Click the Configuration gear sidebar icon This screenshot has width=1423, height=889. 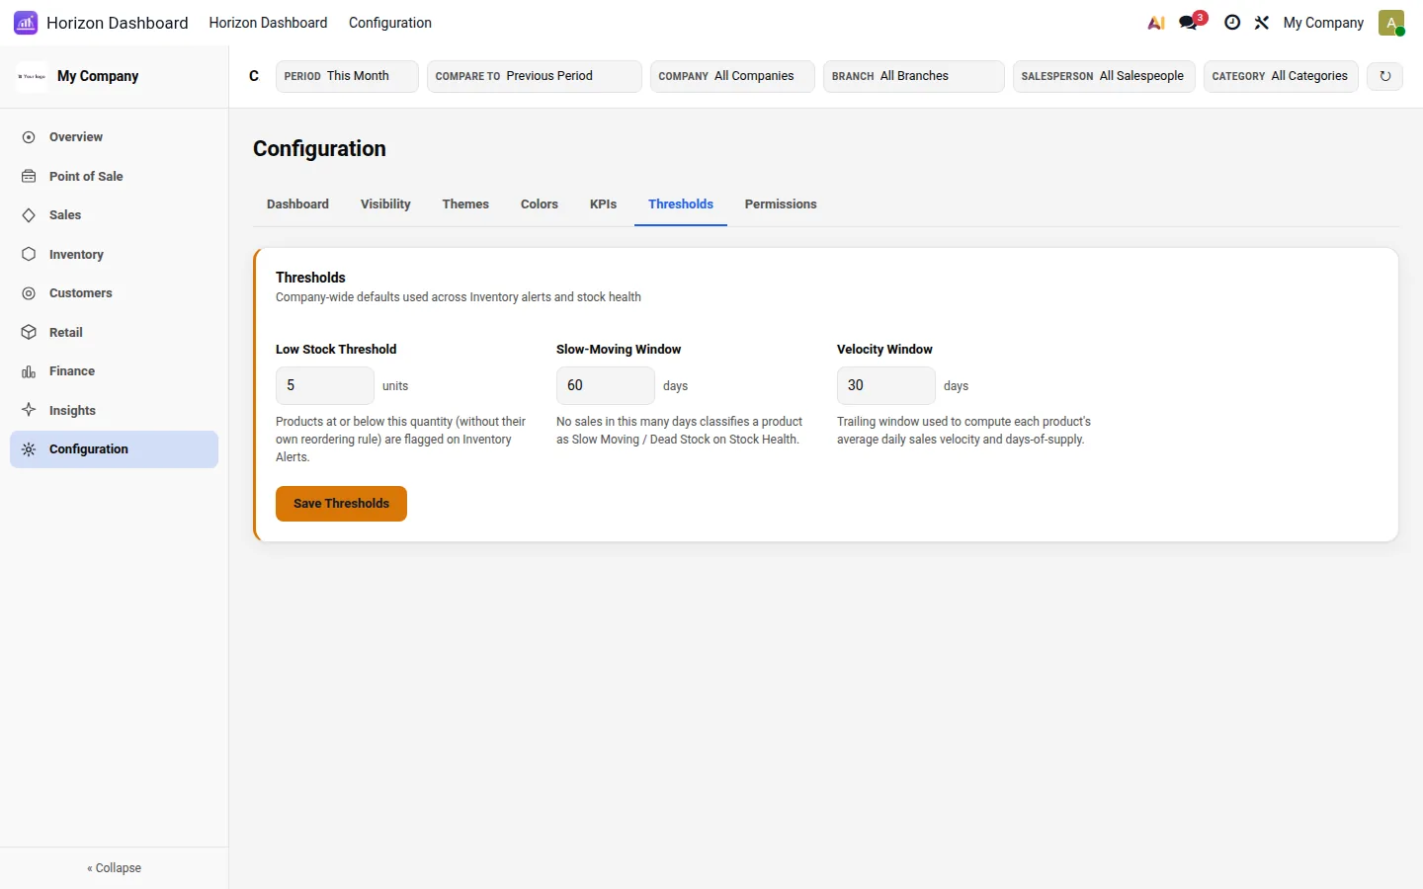click(29, 449)
